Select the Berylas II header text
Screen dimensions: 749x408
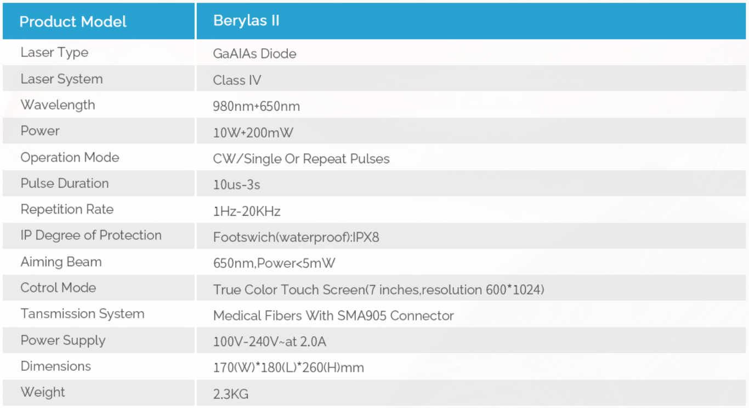click(246, 21)
